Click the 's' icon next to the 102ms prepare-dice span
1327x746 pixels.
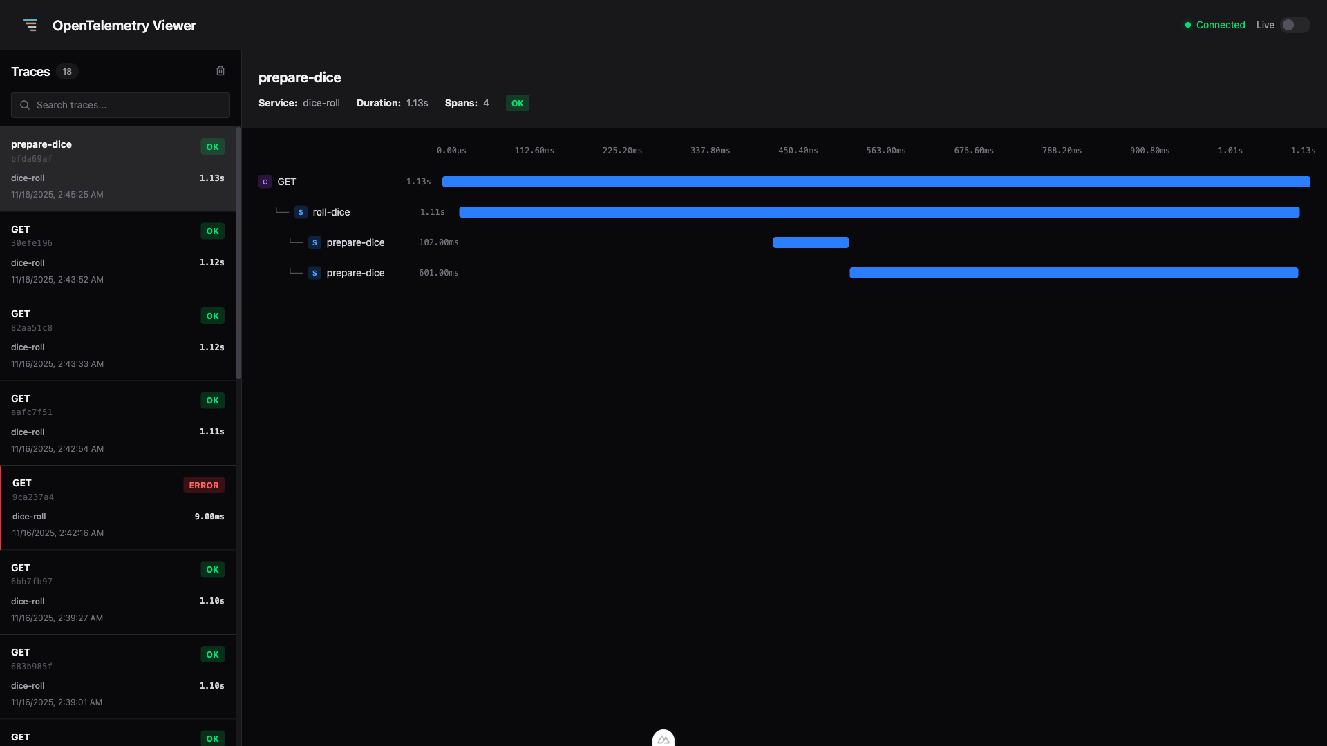pyautogui.click(x=314, y=242)
